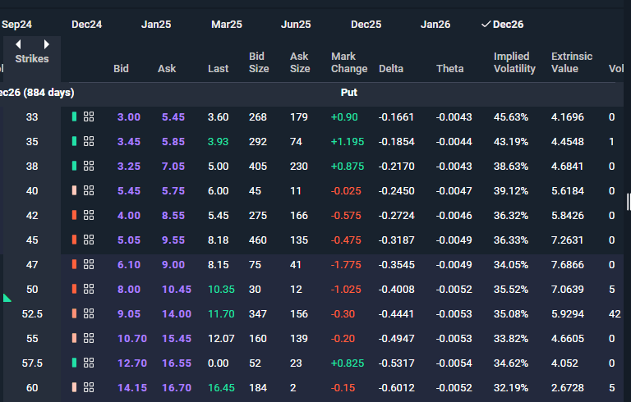
Task: Open the grid icon for strike 50
Action: point(89,290)
